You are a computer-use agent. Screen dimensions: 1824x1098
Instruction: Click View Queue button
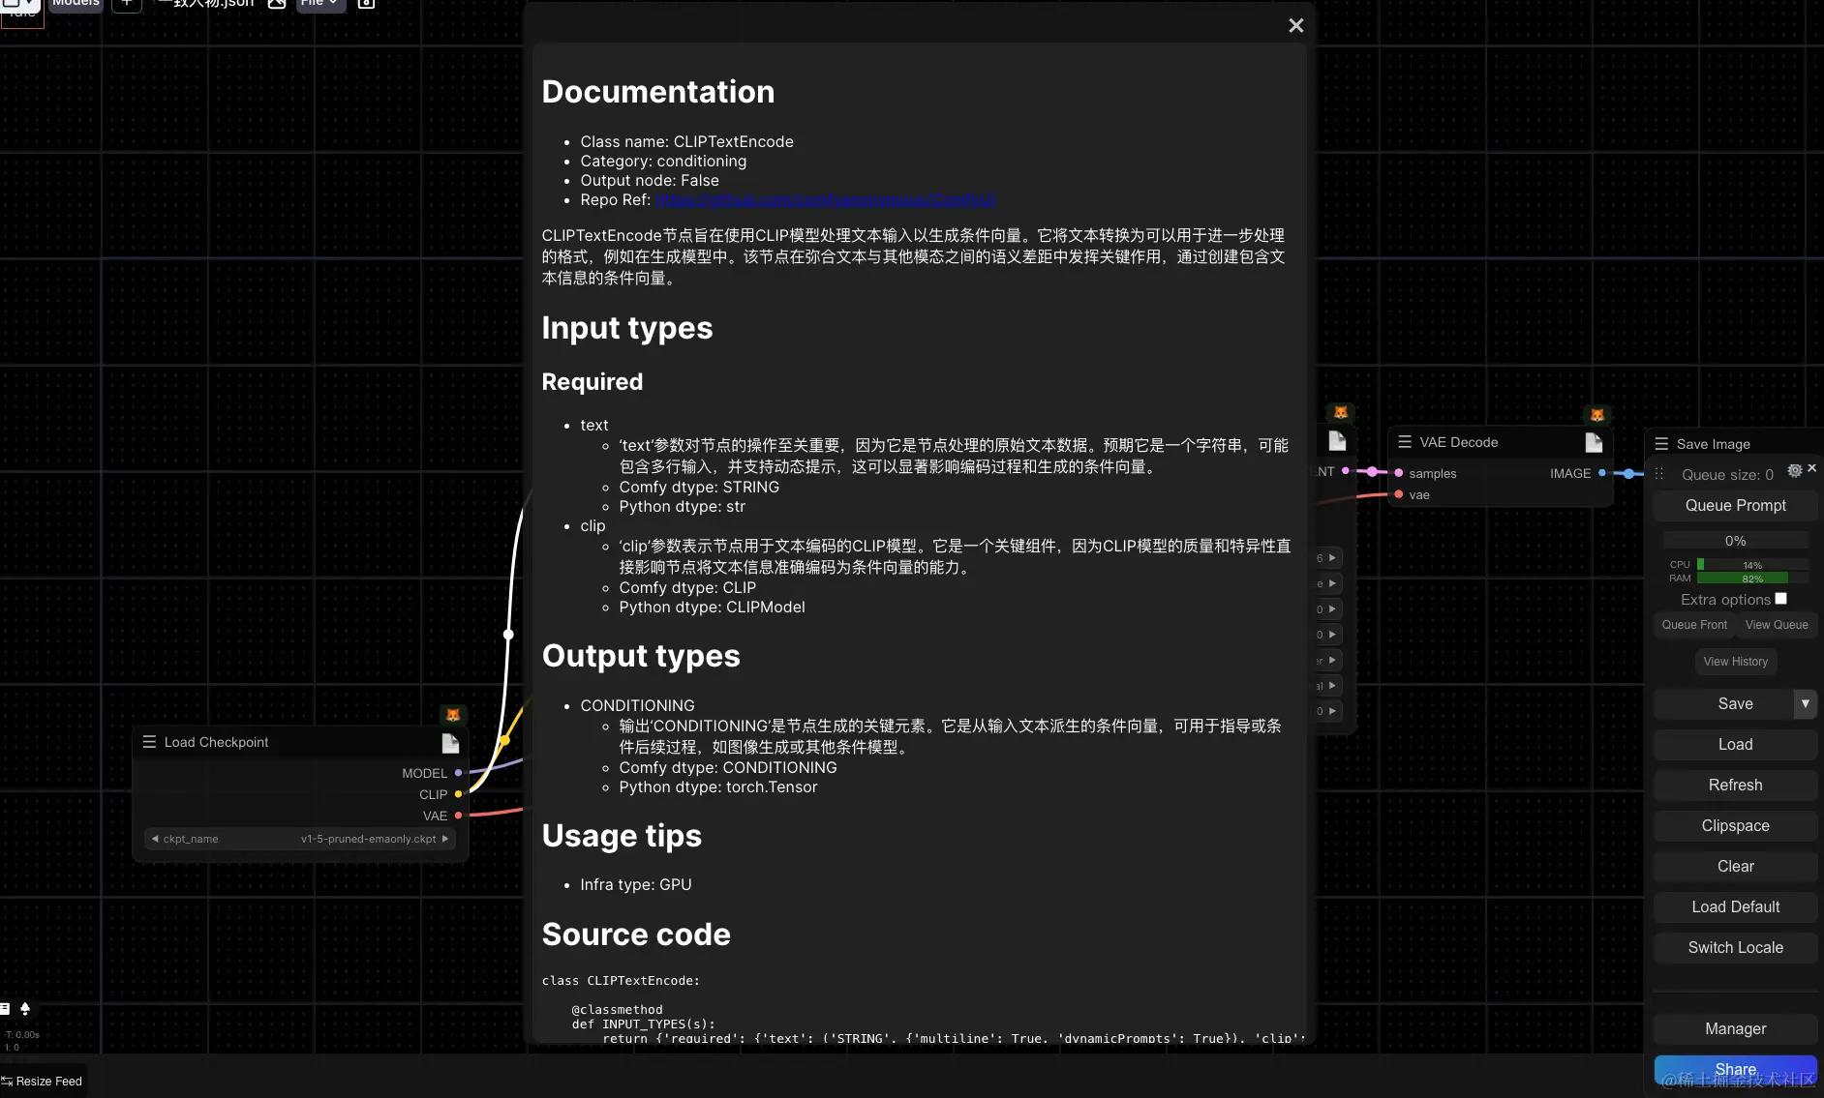[x=1777, y=625]
